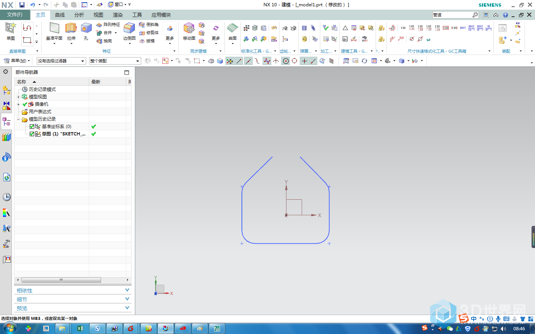Screen dimensions: 535x334
Task: Toggle the snap to midpoint option
Action: [248, 61]
